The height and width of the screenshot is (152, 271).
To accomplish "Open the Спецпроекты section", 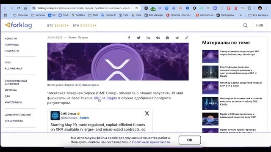I will (x=14, y=121).
